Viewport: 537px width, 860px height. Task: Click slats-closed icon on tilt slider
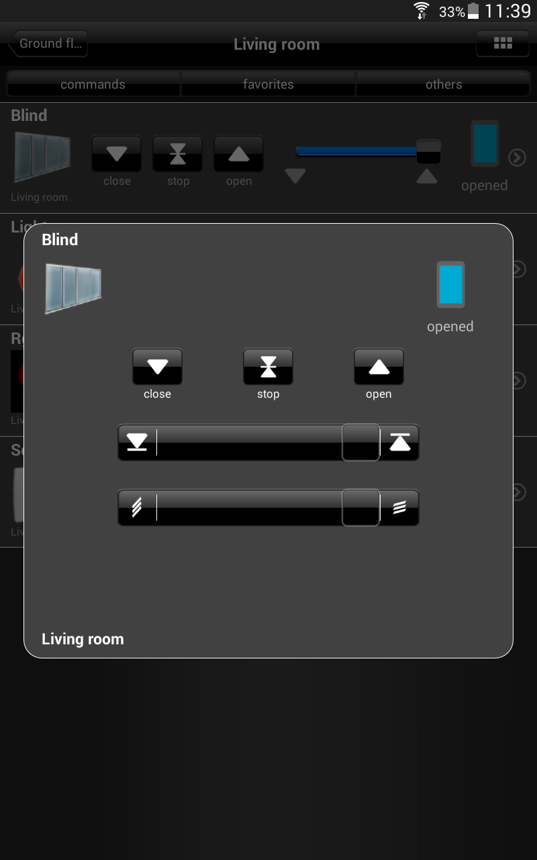[x=137, y=507]
